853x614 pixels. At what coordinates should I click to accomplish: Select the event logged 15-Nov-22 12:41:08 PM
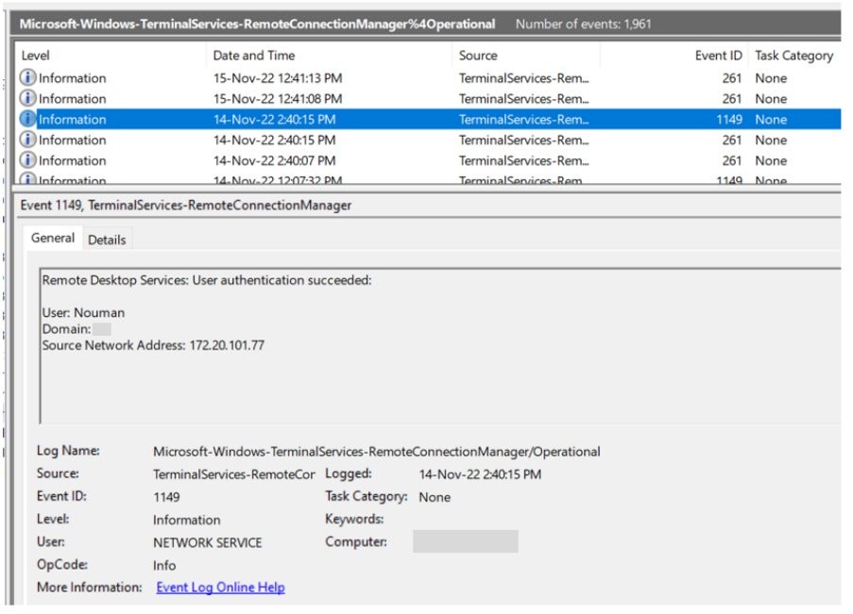coord(428,98)
